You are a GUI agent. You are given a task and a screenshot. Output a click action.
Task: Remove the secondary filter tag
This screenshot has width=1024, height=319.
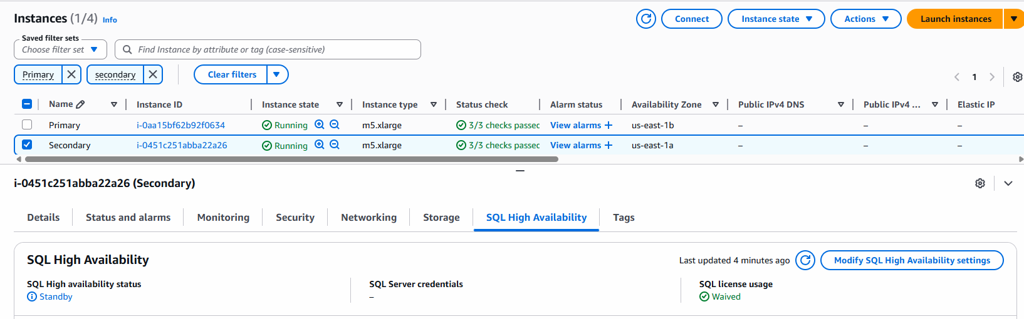153,74
